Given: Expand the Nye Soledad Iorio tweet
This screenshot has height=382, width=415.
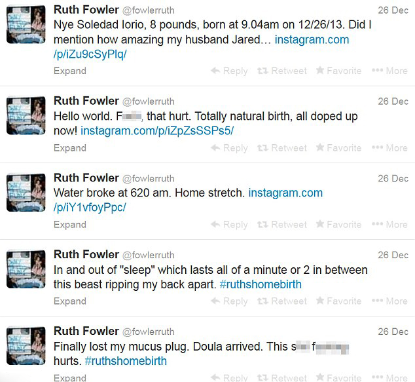Looking at the screenshot, I should pos(69,71).
